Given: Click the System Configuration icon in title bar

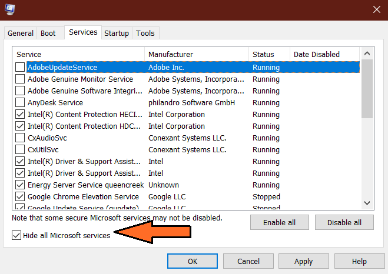Looking at the screenshot, I should 10,9.
